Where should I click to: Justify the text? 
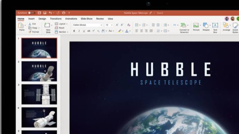pos(151,31)
